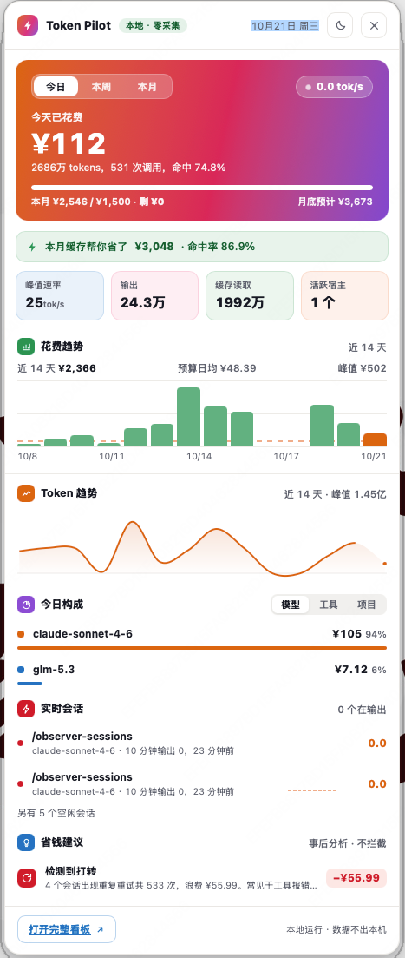405x958 pixels.
Task: Click the 检测到打转 red retry icon
Action: point(27,878)
